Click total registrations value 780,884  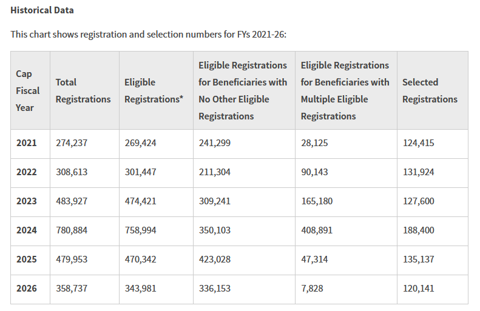[x=72, y=230]
